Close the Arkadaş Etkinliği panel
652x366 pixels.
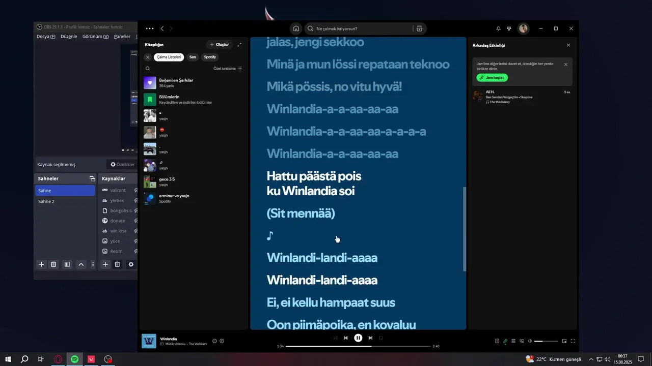pos(568,45)
